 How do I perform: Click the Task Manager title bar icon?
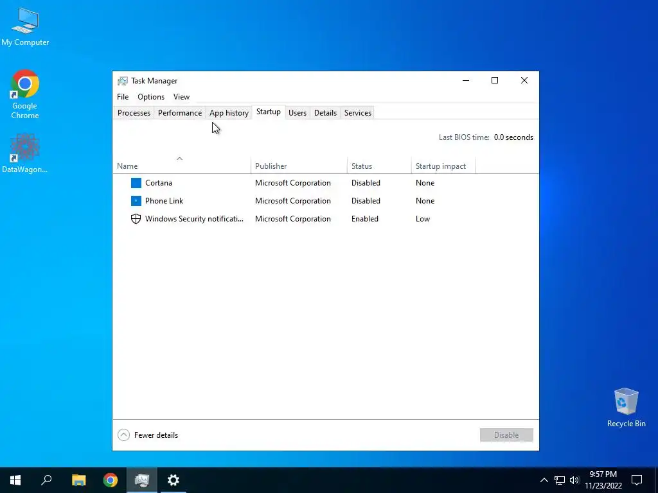(123, 81)
